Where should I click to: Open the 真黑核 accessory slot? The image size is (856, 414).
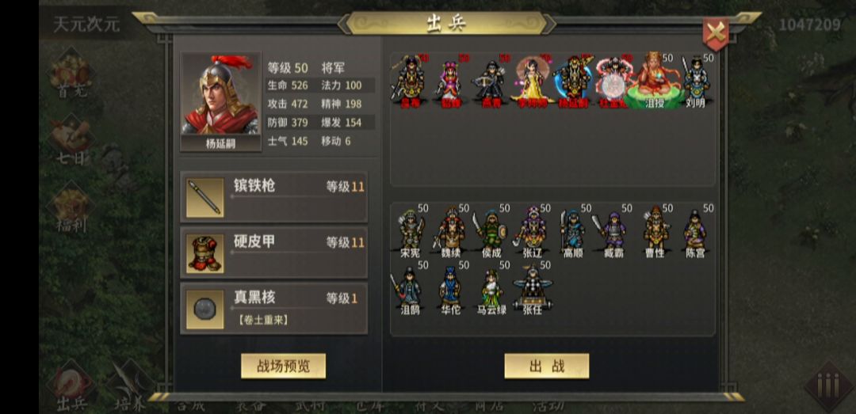click(x=273, y=308)
